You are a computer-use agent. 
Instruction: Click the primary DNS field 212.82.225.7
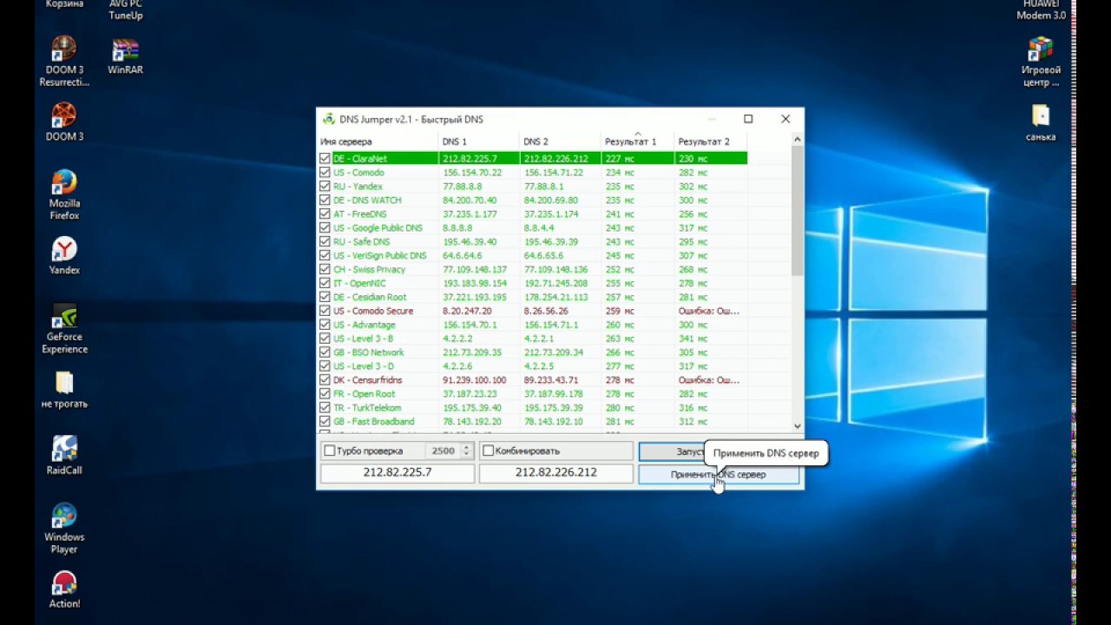(398, 473)
